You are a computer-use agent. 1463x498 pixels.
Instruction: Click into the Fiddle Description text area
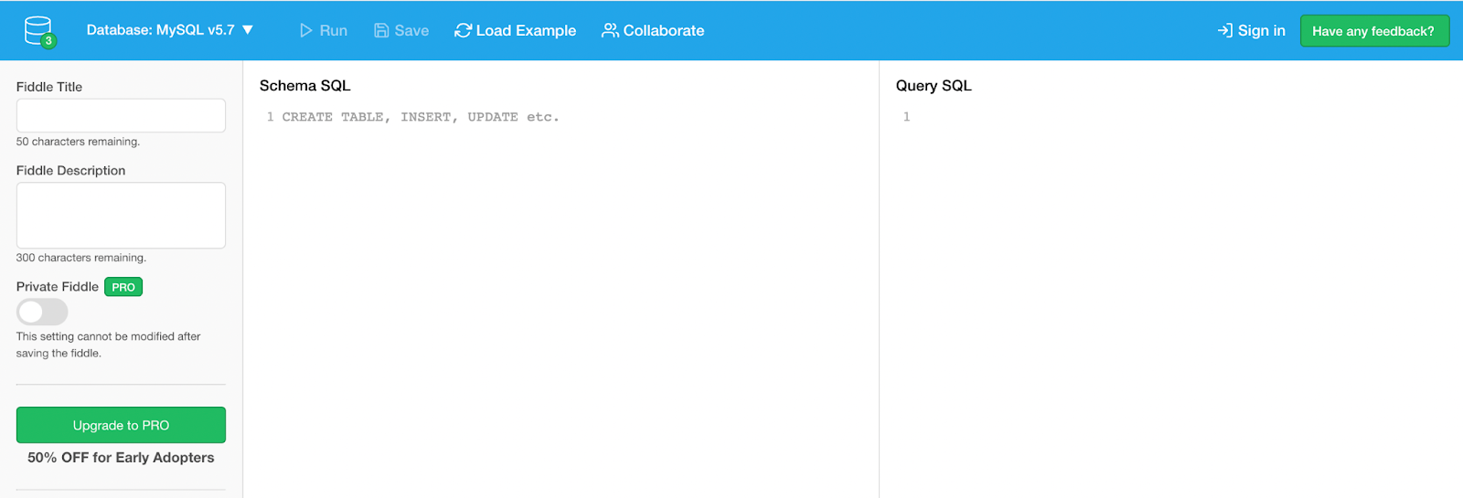point(121,216)
